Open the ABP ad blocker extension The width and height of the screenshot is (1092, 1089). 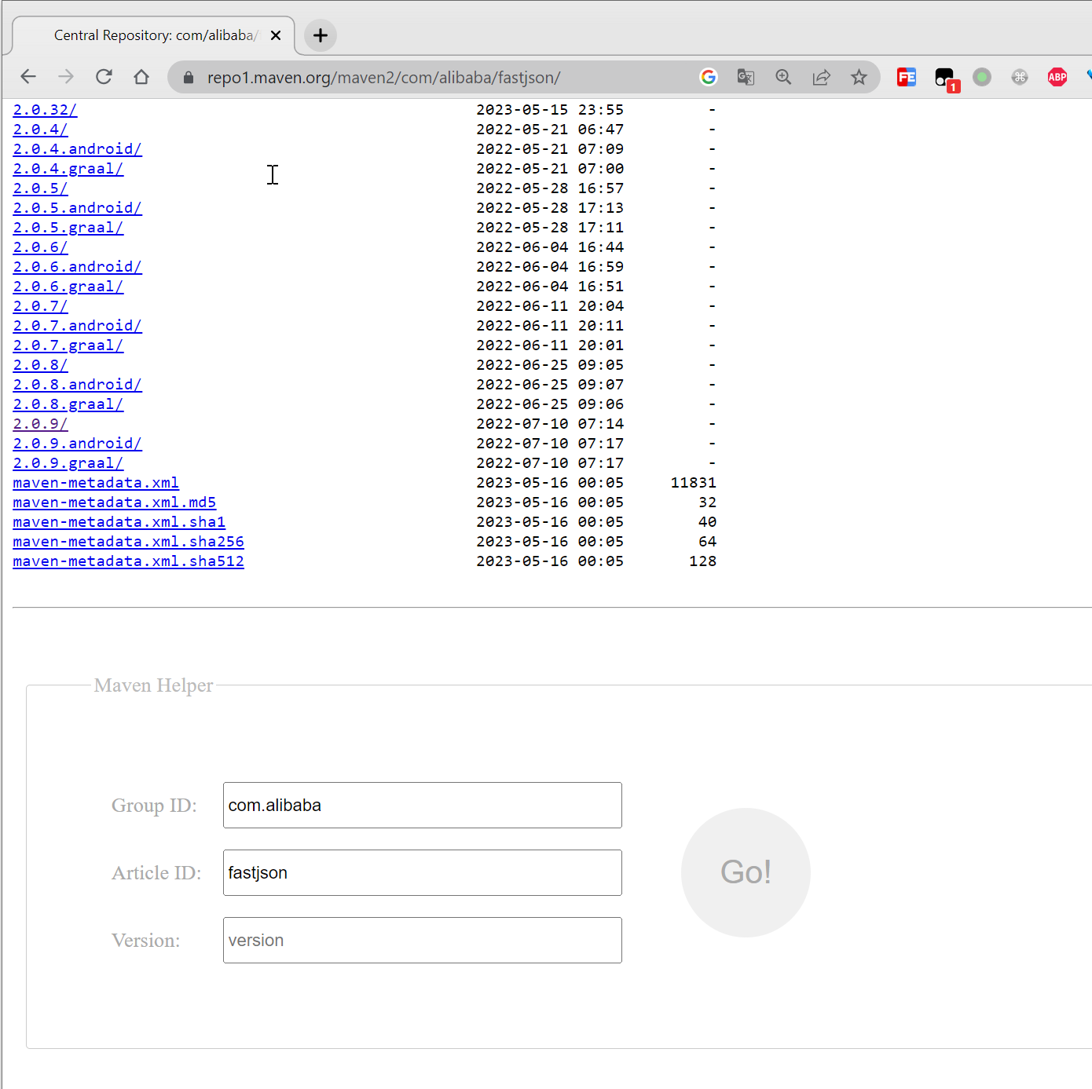[x=1057, y=77]
